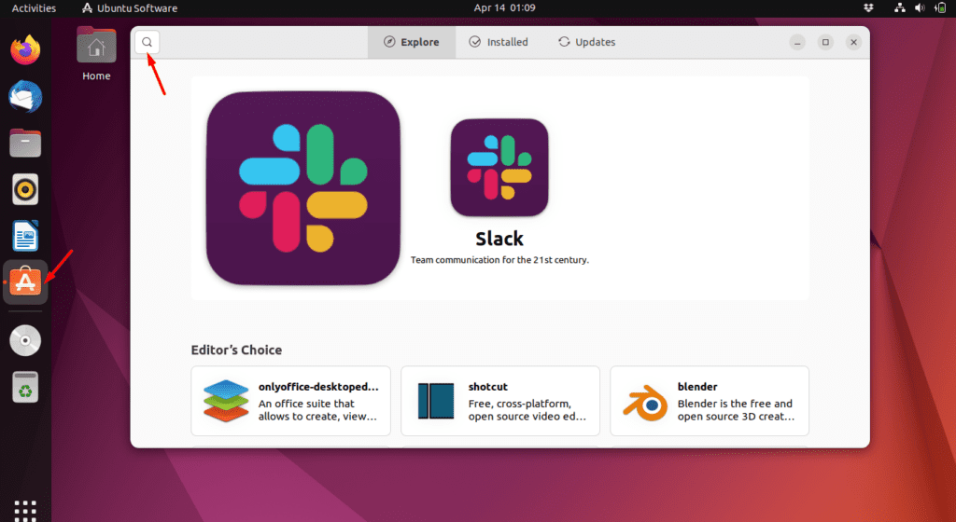This screenshot has width=956, height=522.
Task: Open the Trash from the dock
Action: click(x=25, y=386)
